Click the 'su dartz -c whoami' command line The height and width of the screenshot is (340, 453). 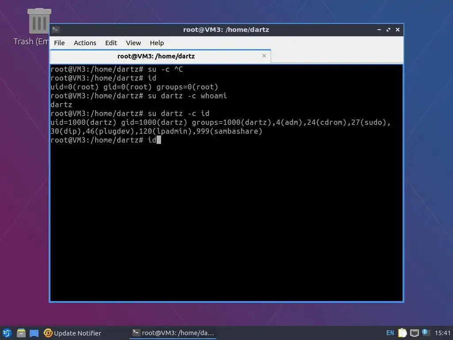[138, 96]
